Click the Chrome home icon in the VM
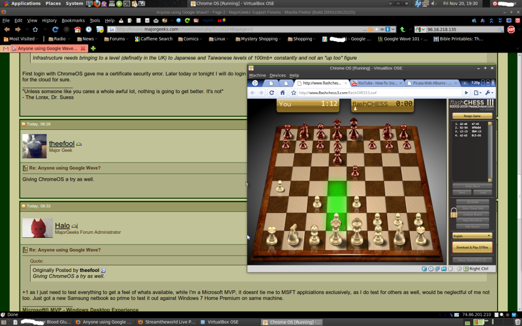 282,93
